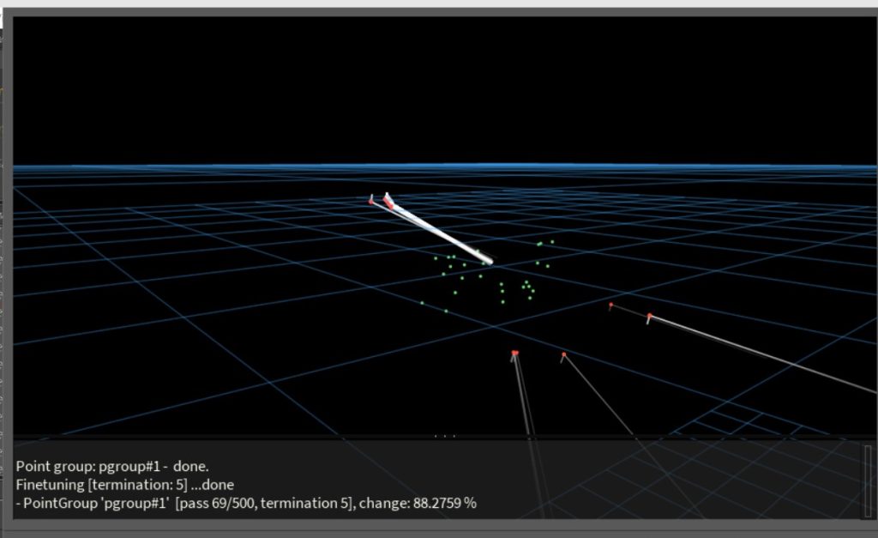Select the 'Point group: pgroup#1 - done.' log line
Viewport: 878px width, 538px height.
pos(112,466)
